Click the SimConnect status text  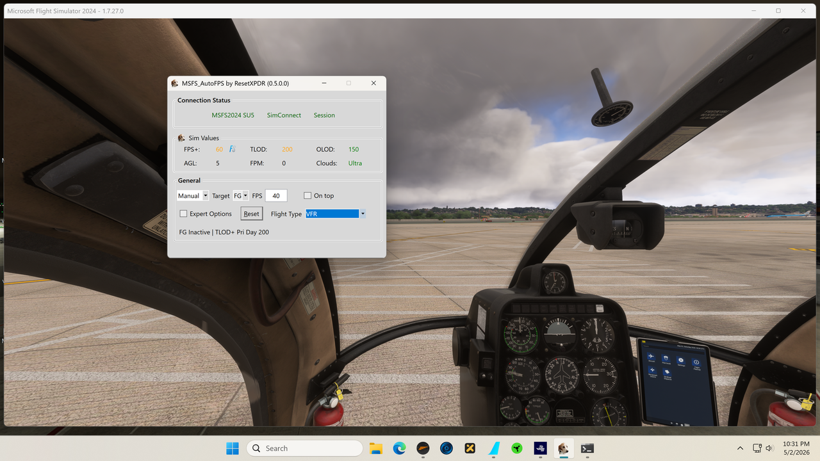(x=284, y=115)
